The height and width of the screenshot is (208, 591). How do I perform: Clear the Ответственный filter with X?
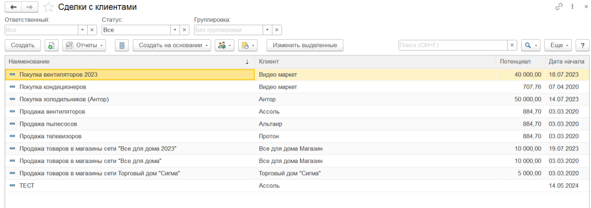[x=92, y=30]
